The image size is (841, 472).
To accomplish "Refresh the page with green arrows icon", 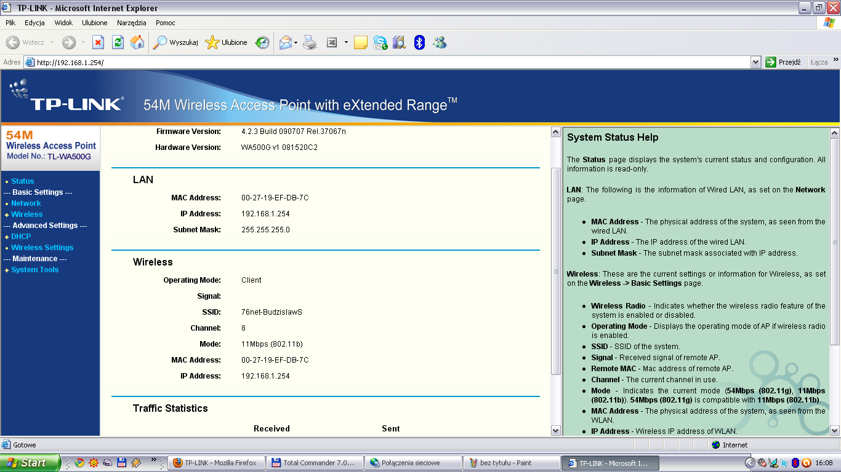I will (x=118, y=42).
